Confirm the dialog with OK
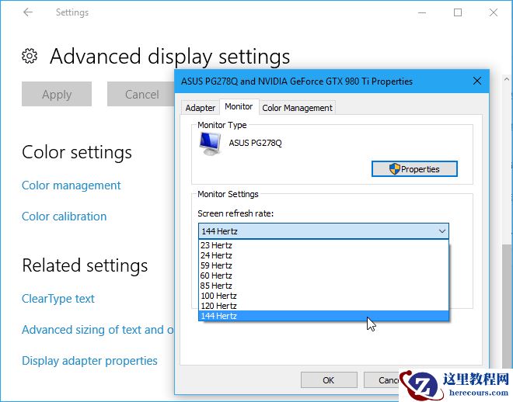This screenshot has width=513, height=402. point(329,380)
